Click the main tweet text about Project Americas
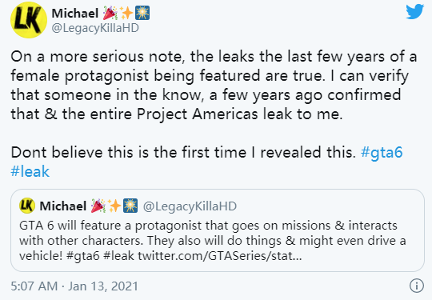The width and height of the screenshot is (432, 300). [x=214, y=86]
